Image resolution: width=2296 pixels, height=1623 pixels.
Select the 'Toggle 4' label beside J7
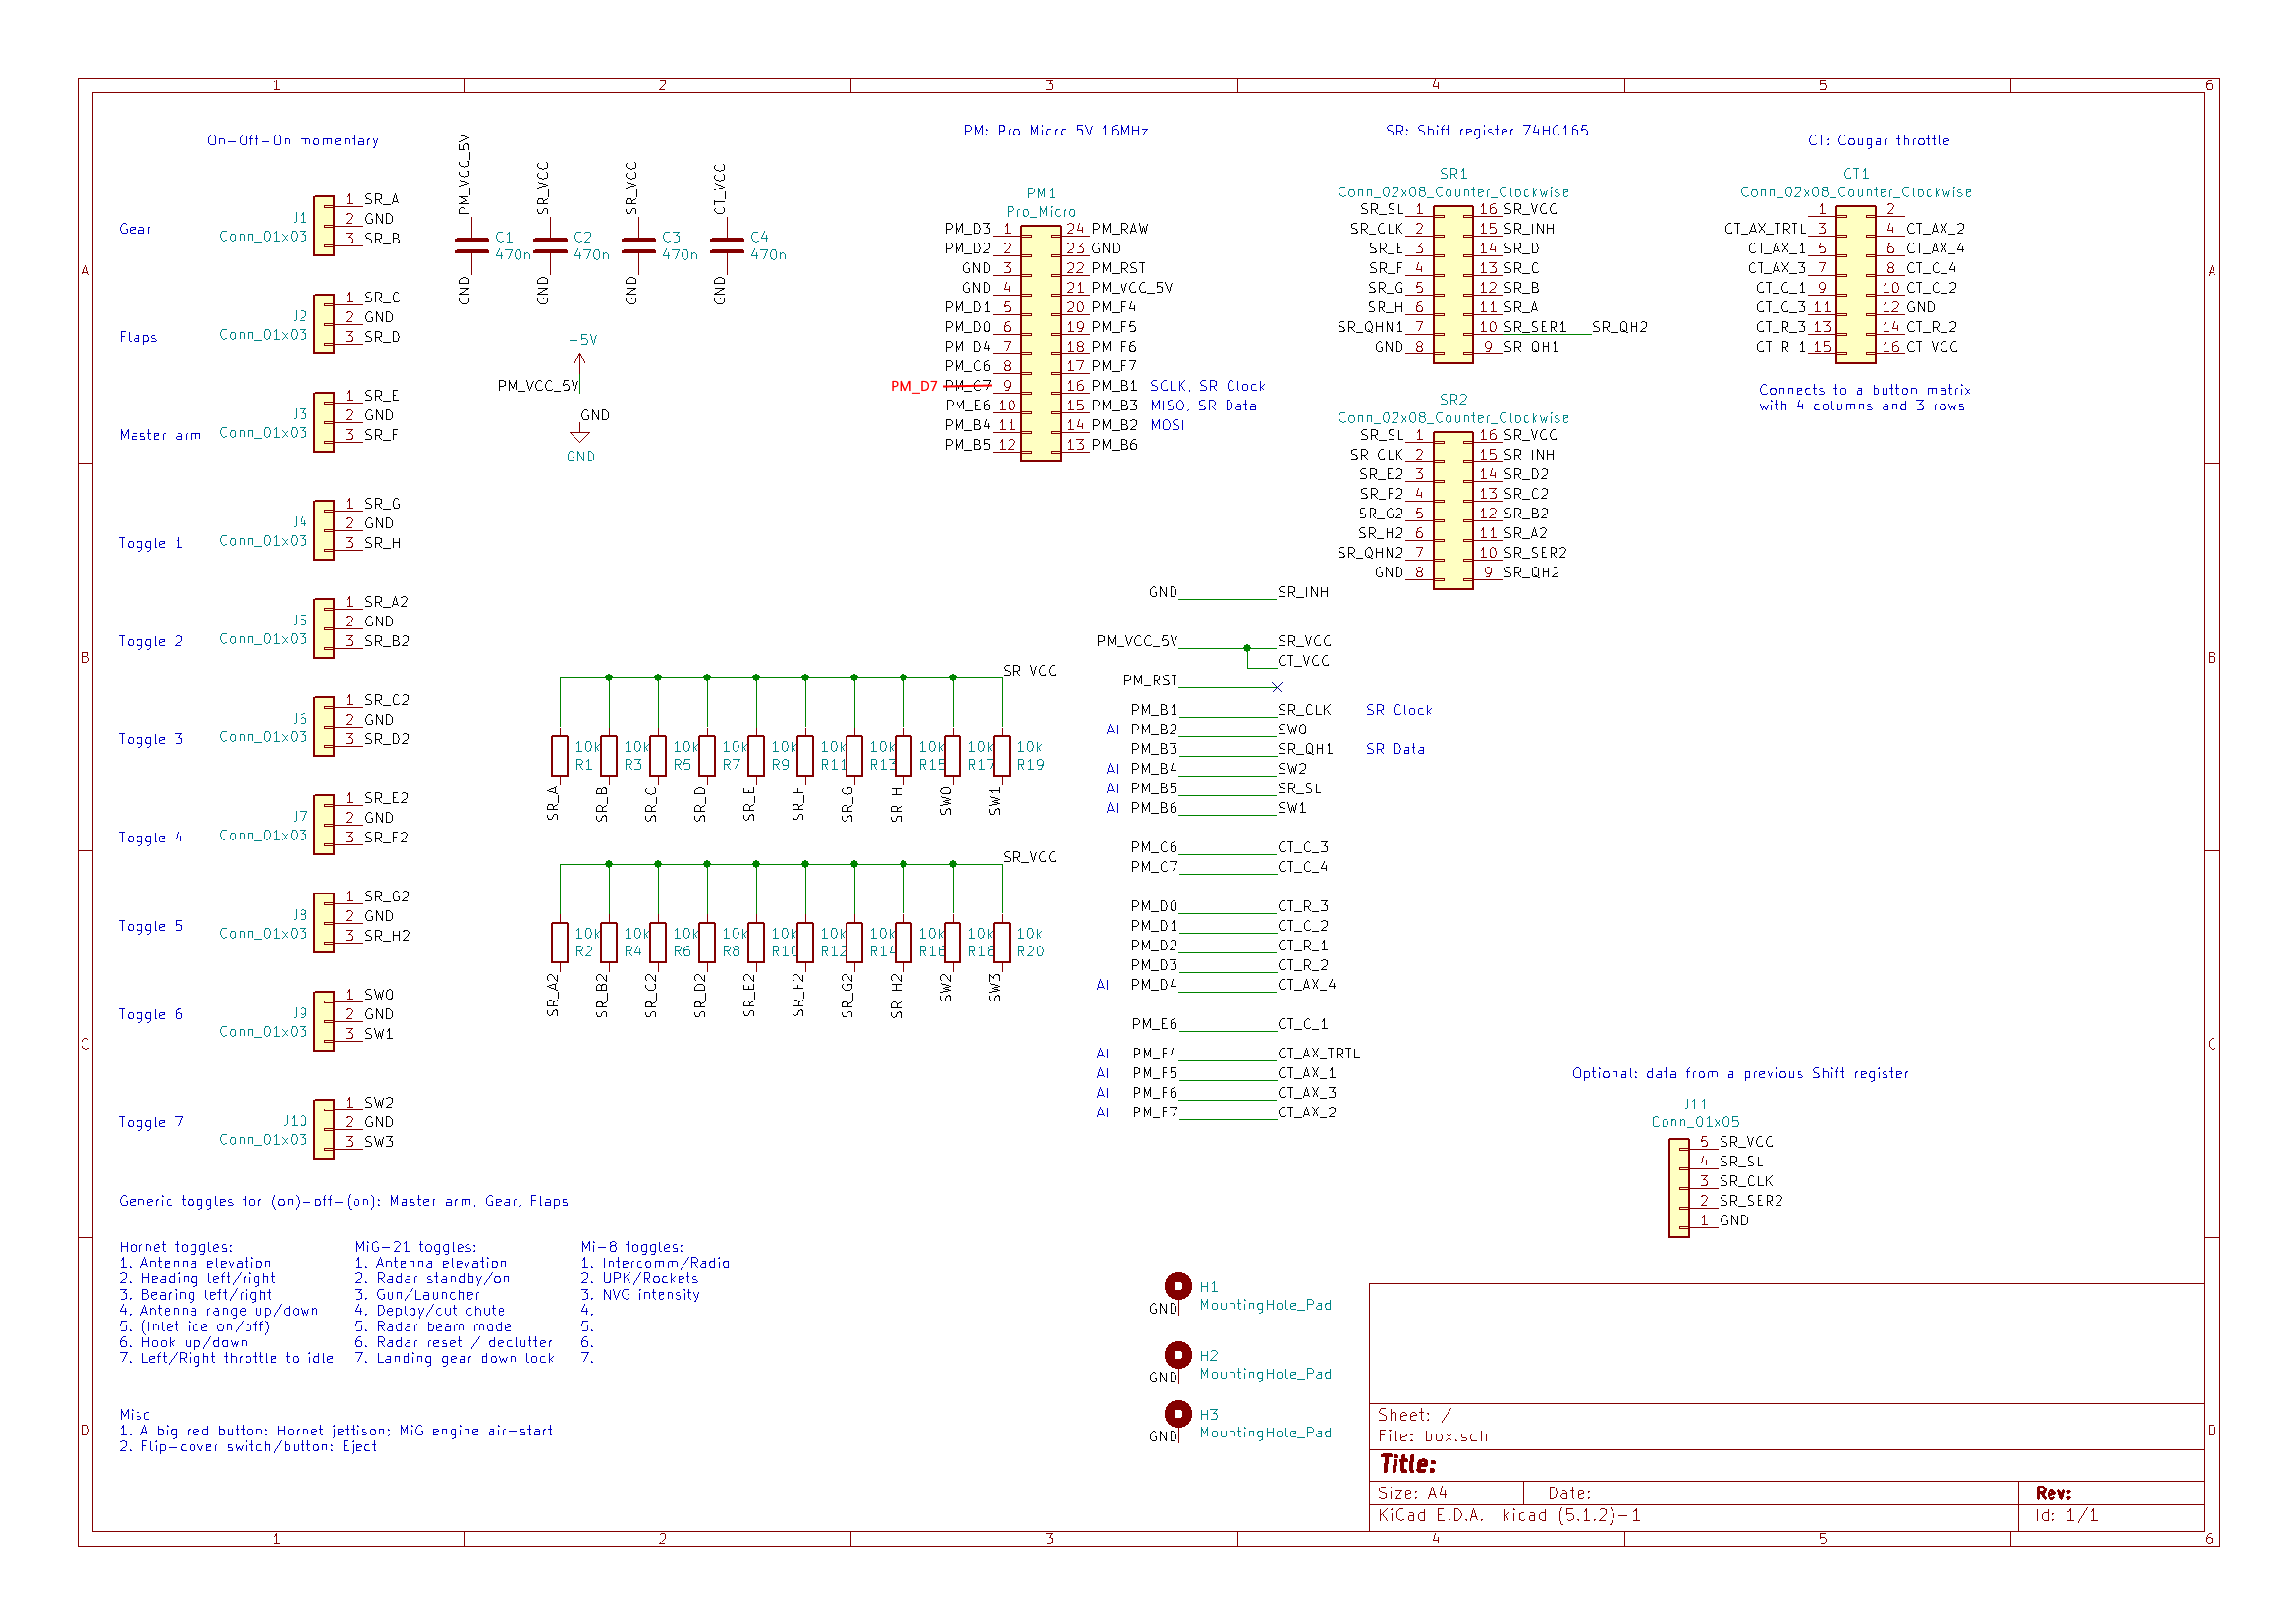pyautogui.click(x=151, y=838)
